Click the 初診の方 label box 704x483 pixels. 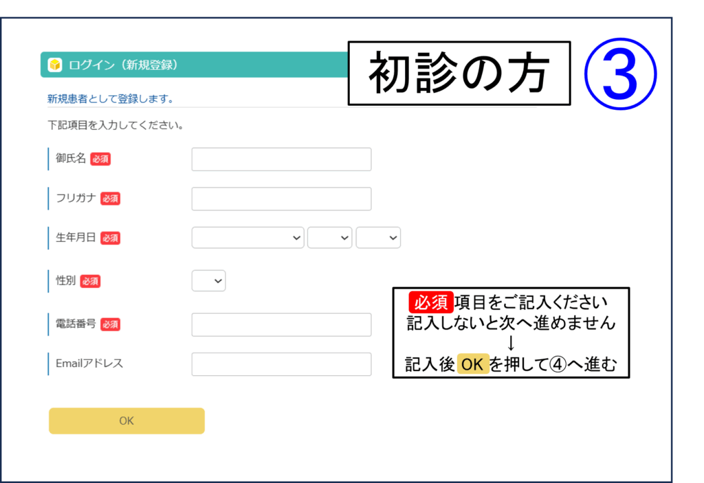click(x=459, y=74)
